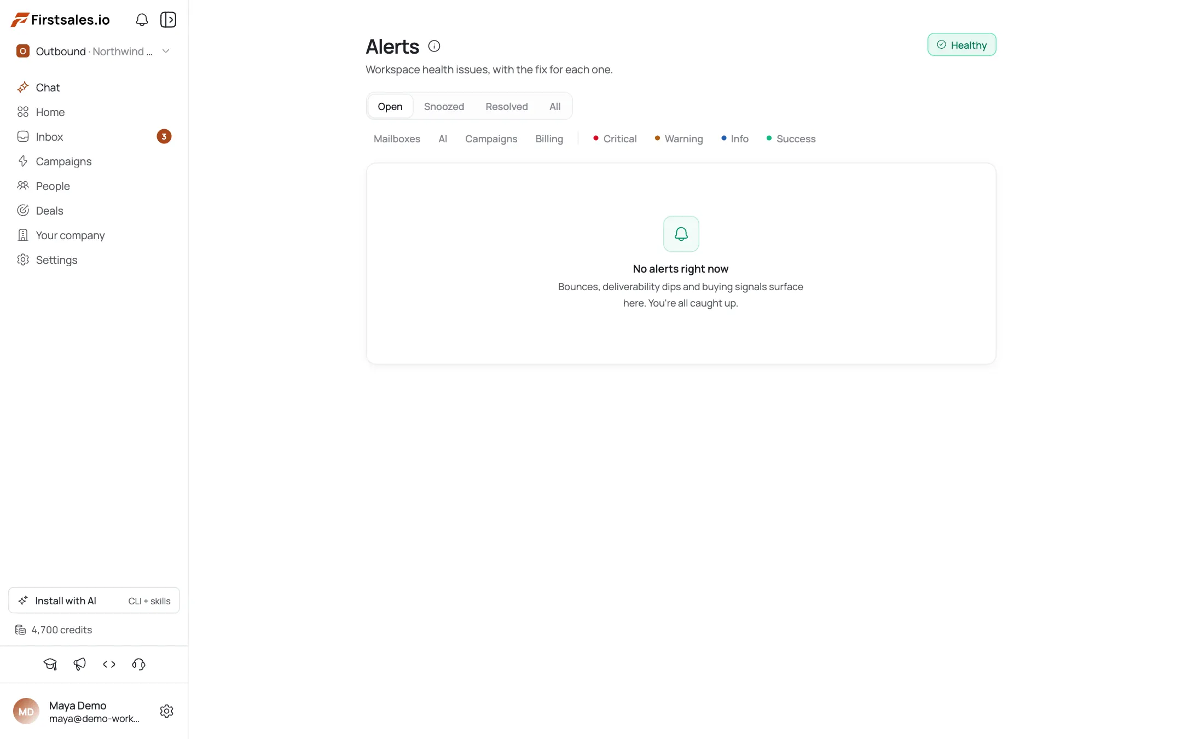
Task: Toggle the Critical severity filter
Action: tap(615, 139)
